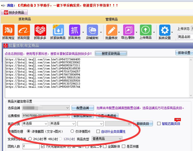Click the 【代购必备】下单助手 message link
The image size is (193, 151).
[68, 5]
